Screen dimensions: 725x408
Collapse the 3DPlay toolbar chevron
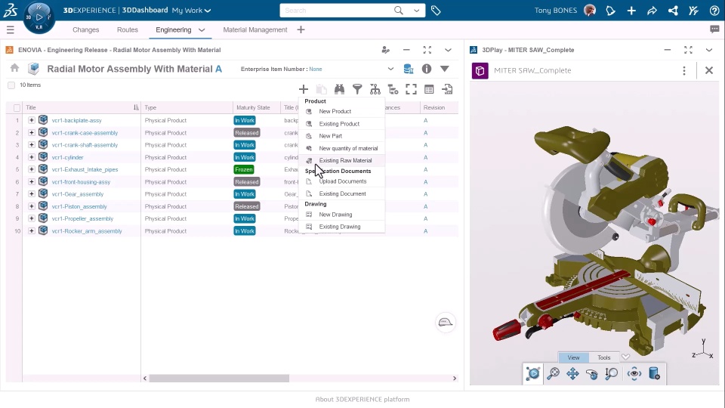coord(625,357)
